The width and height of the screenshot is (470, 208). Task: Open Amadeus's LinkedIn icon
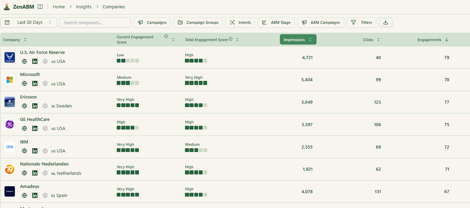35,195
